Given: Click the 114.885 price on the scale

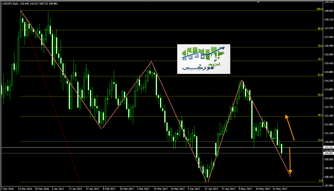Looking at the screenshot, I should [329, 72].
